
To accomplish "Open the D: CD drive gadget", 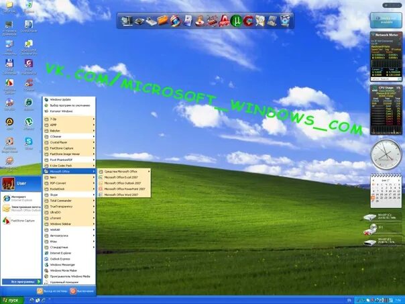I will [x=382, y=230].
